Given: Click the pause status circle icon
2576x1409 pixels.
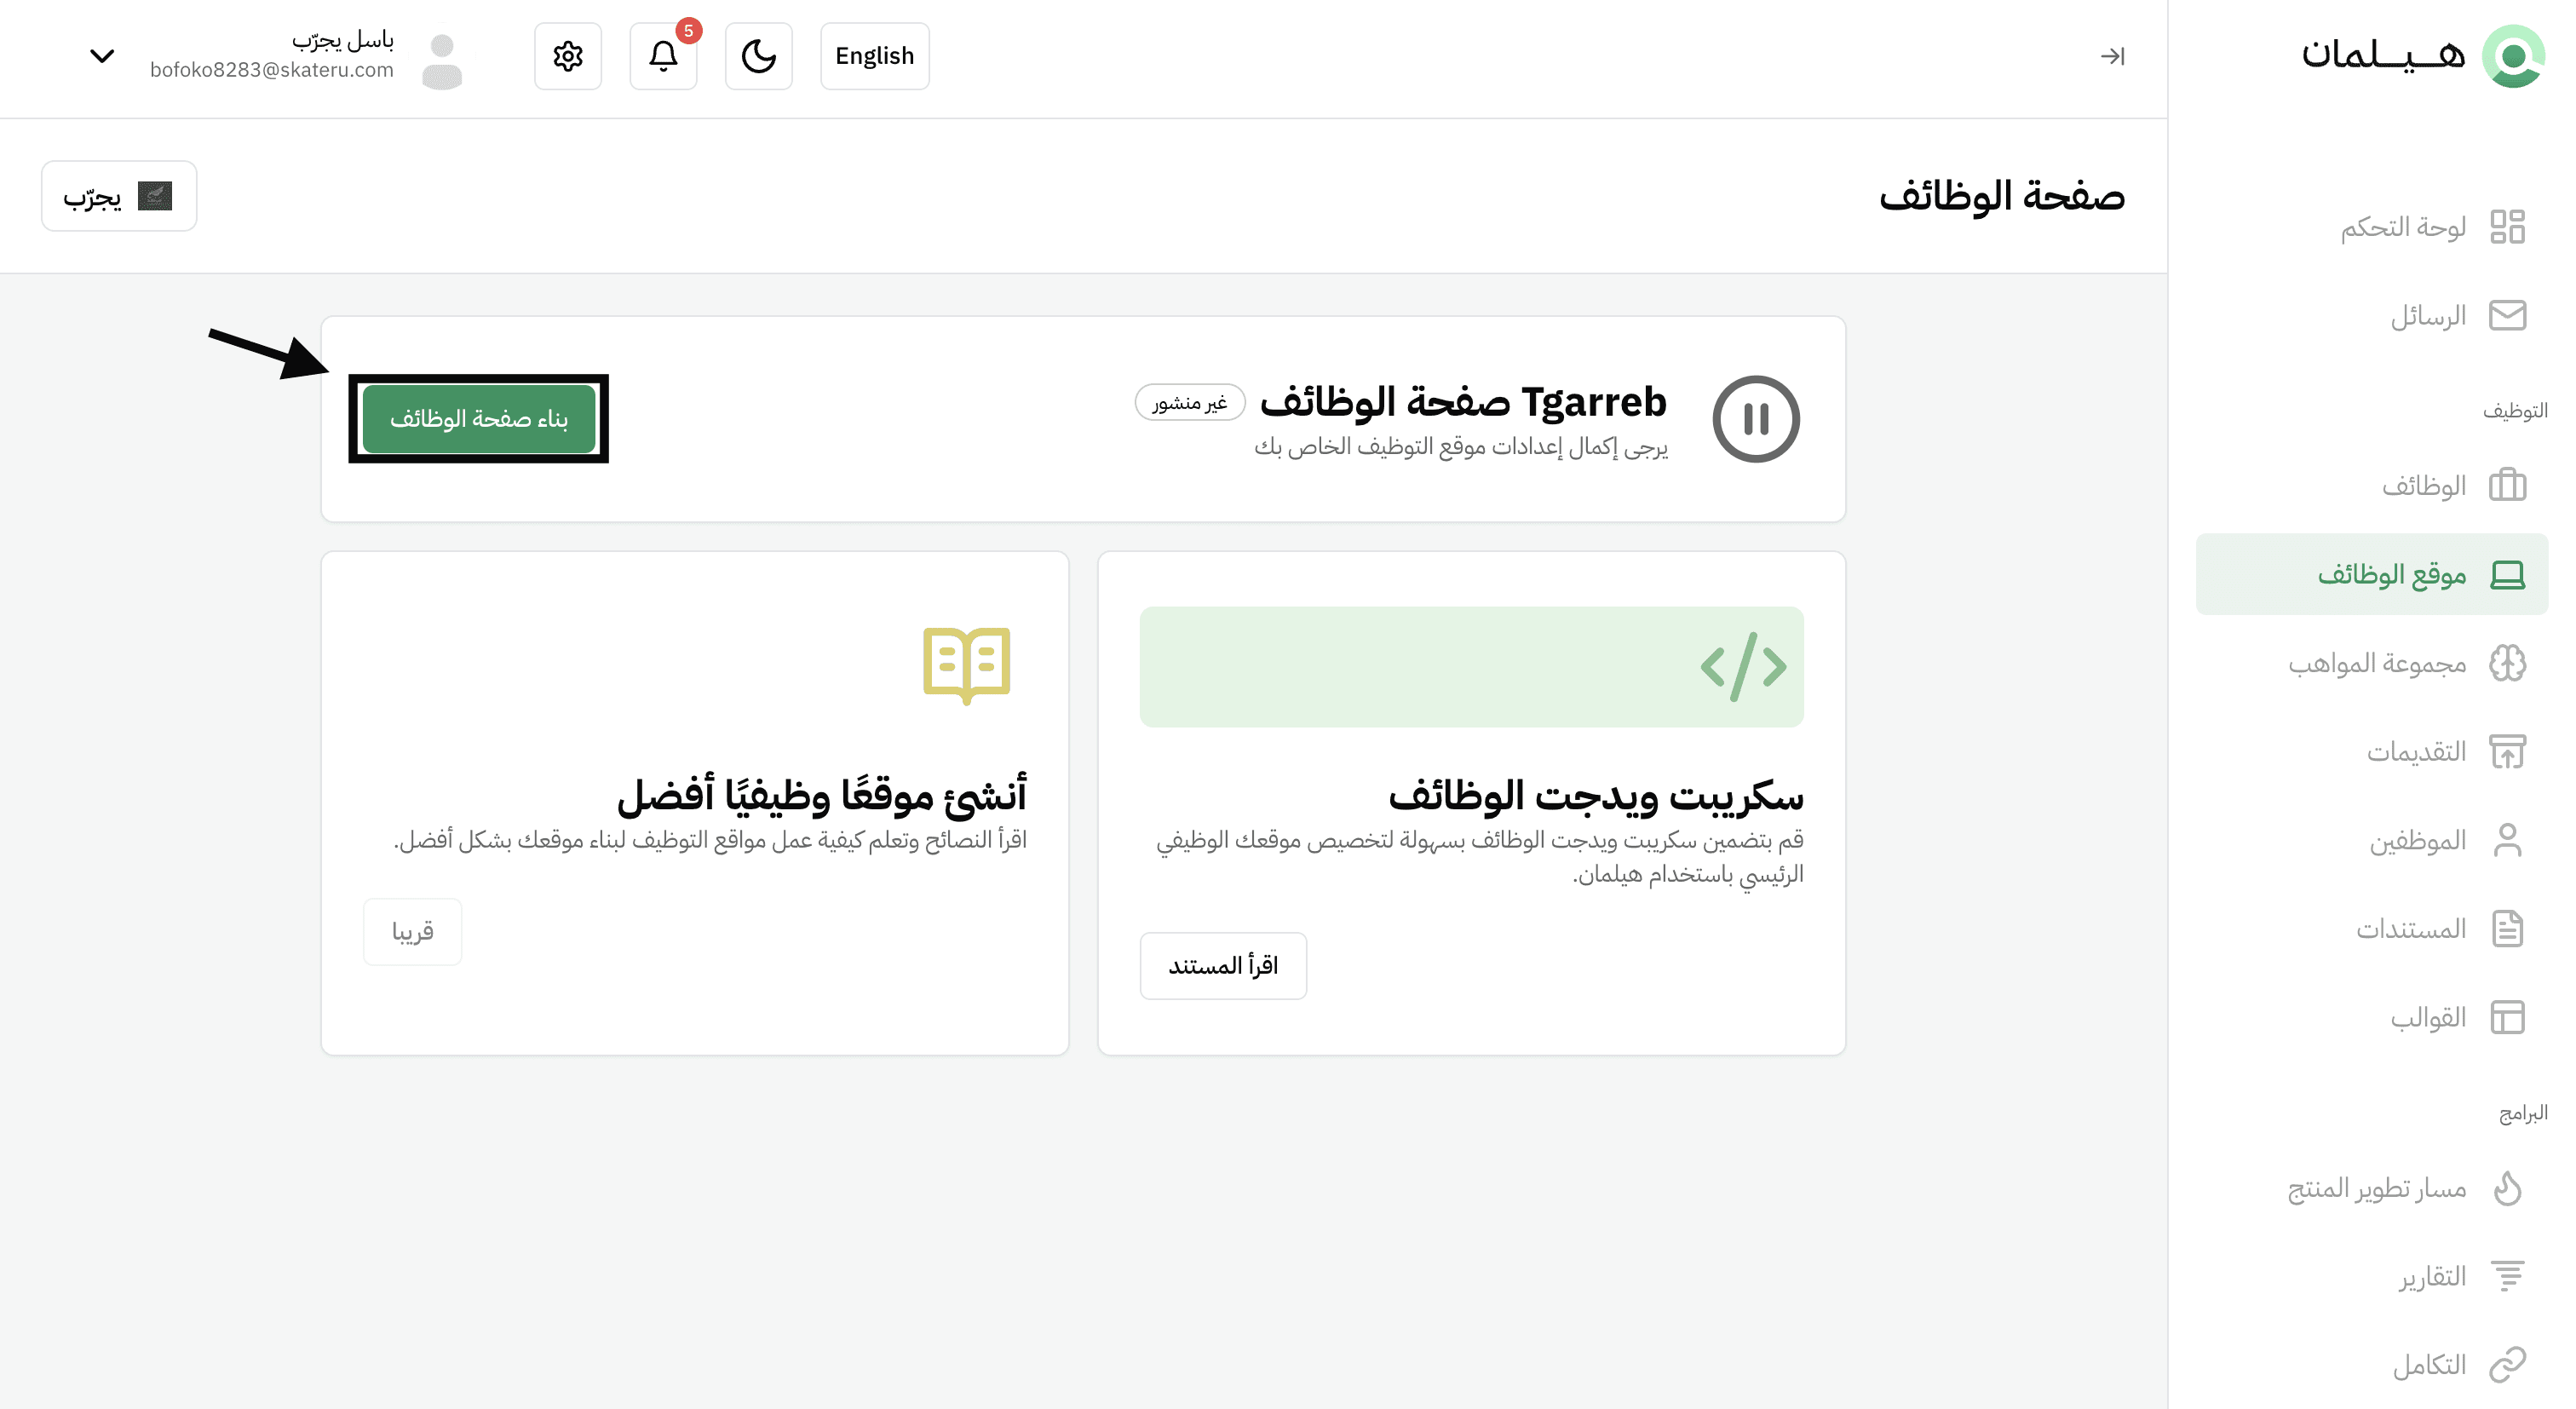Looking at the screenshot, I should click(1755, 419).
